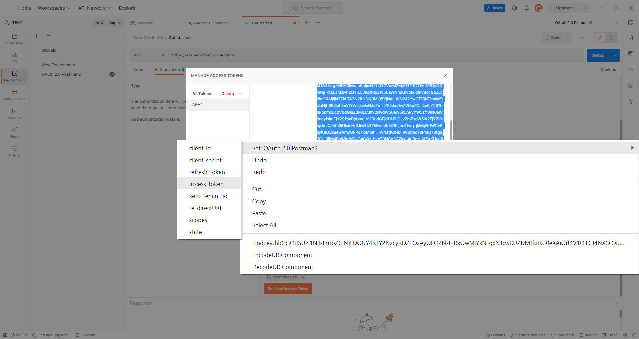
Task: Click the Get New Access Token button
Action: (x=287, y=289)
